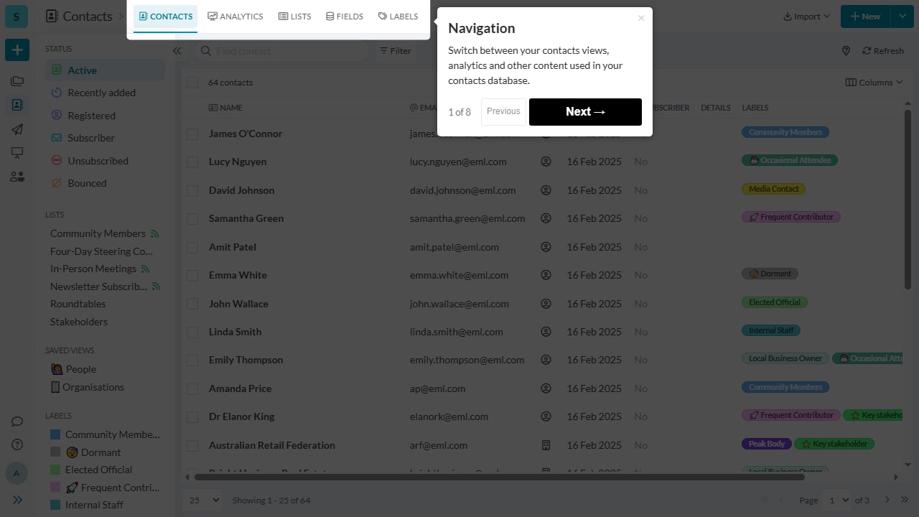919x517 pixels.
Task: Click the workspace S logo icon
Action: pos(17,17)
